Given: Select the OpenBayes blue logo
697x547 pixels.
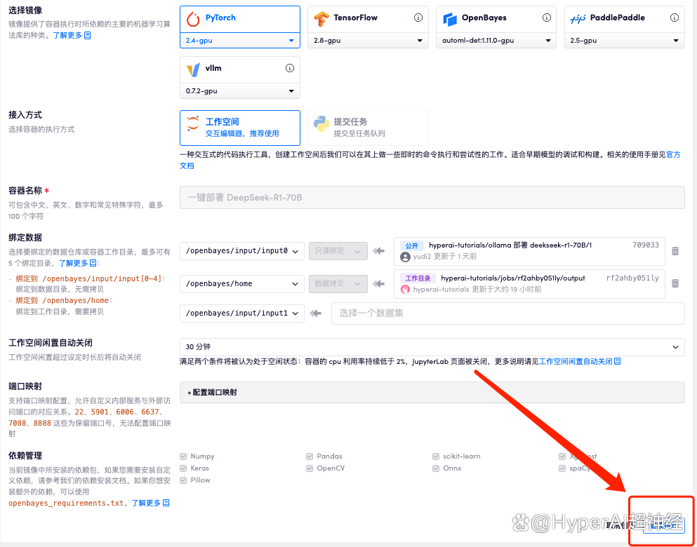Looking at the screenshot, I should [x=449, y=19].
